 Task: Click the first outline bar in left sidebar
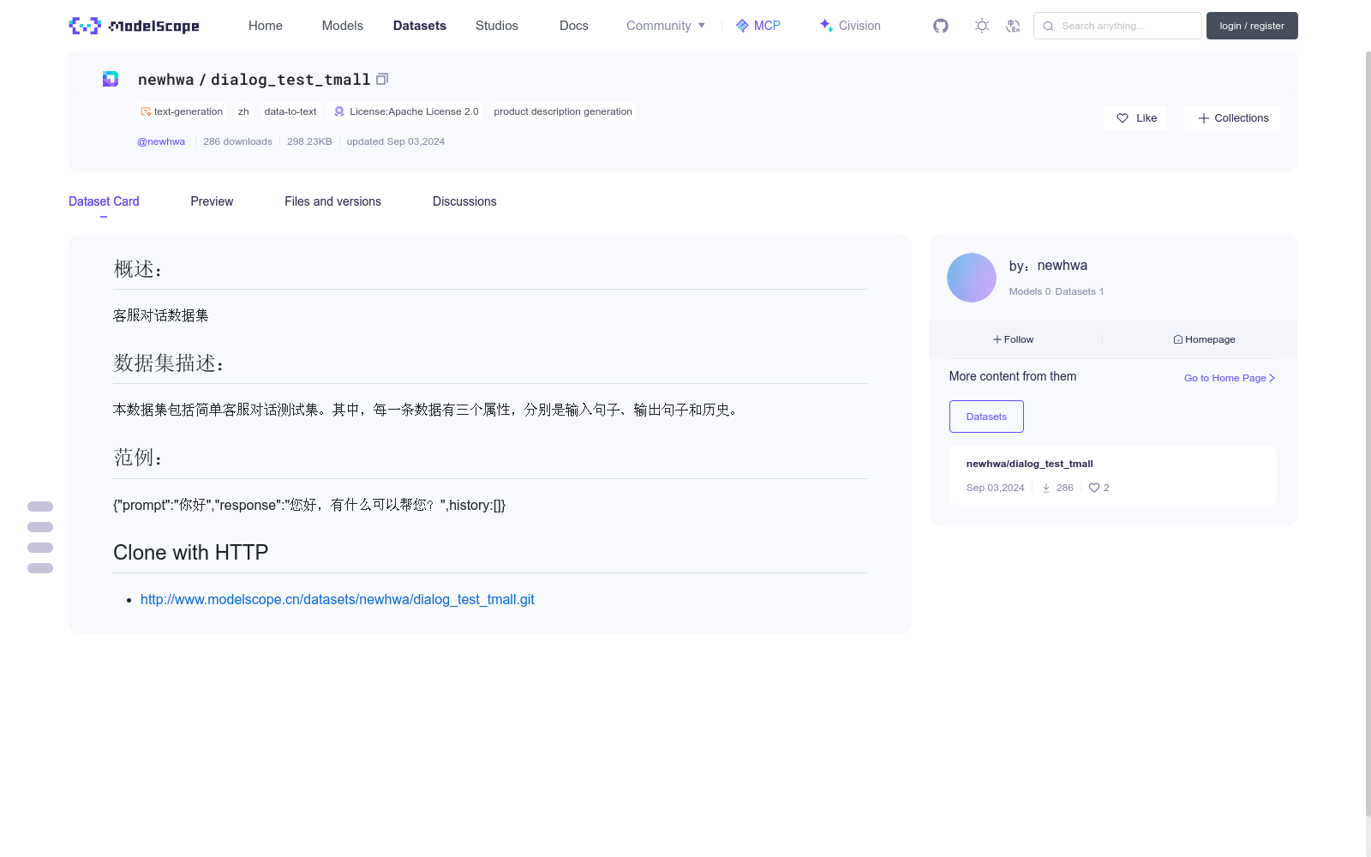(x=40, y=506)
